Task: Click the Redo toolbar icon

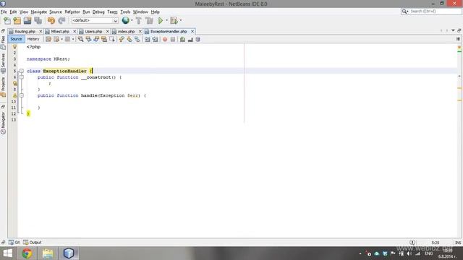Action: [x=61, y=20]
